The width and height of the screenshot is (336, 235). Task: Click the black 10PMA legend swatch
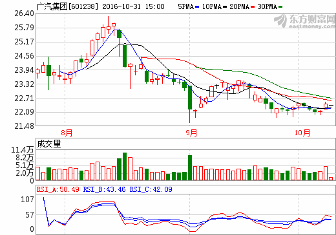tap(225, 7)
